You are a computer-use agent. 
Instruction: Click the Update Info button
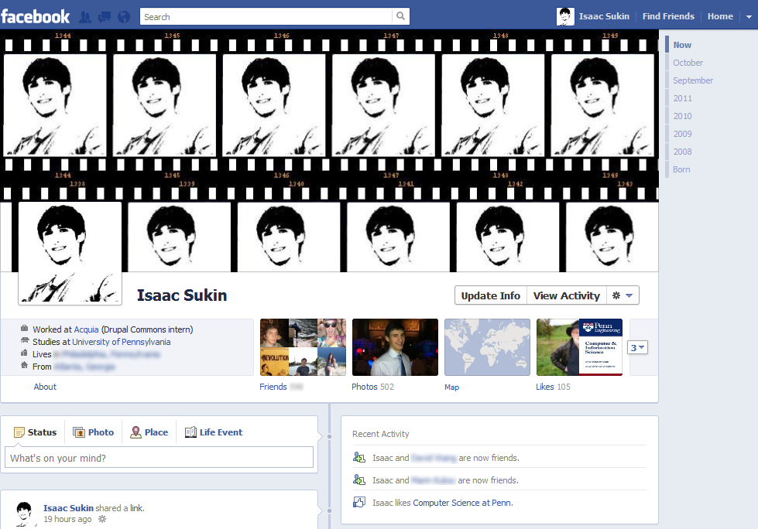tap(489, 295)
